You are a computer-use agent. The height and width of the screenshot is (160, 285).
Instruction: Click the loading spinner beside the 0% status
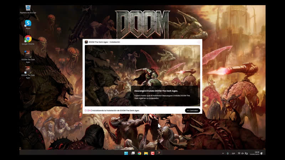(85, 111)
